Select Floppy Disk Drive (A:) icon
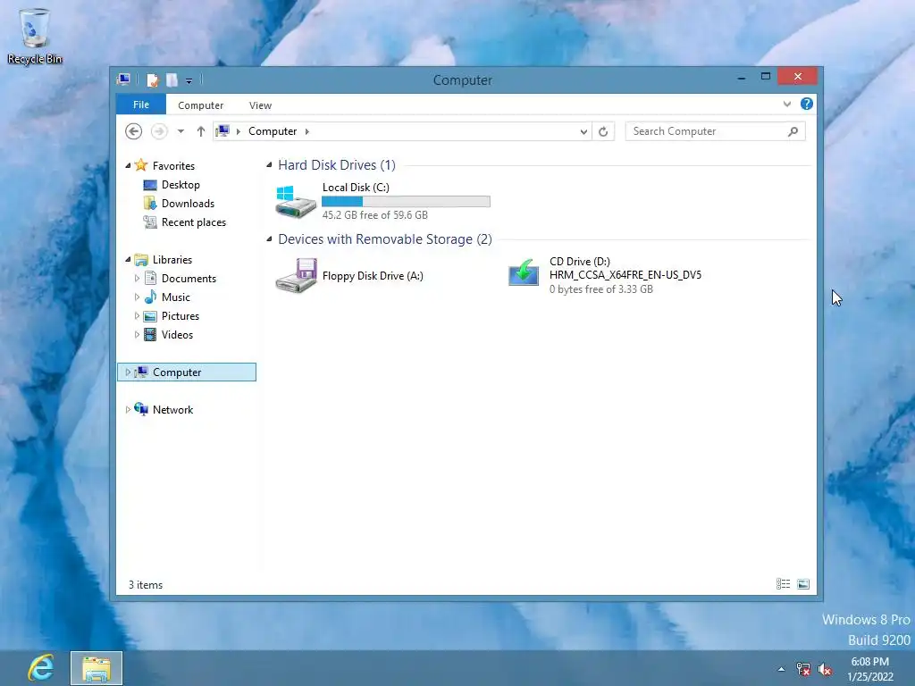915x686 pixels. (296, 275)
